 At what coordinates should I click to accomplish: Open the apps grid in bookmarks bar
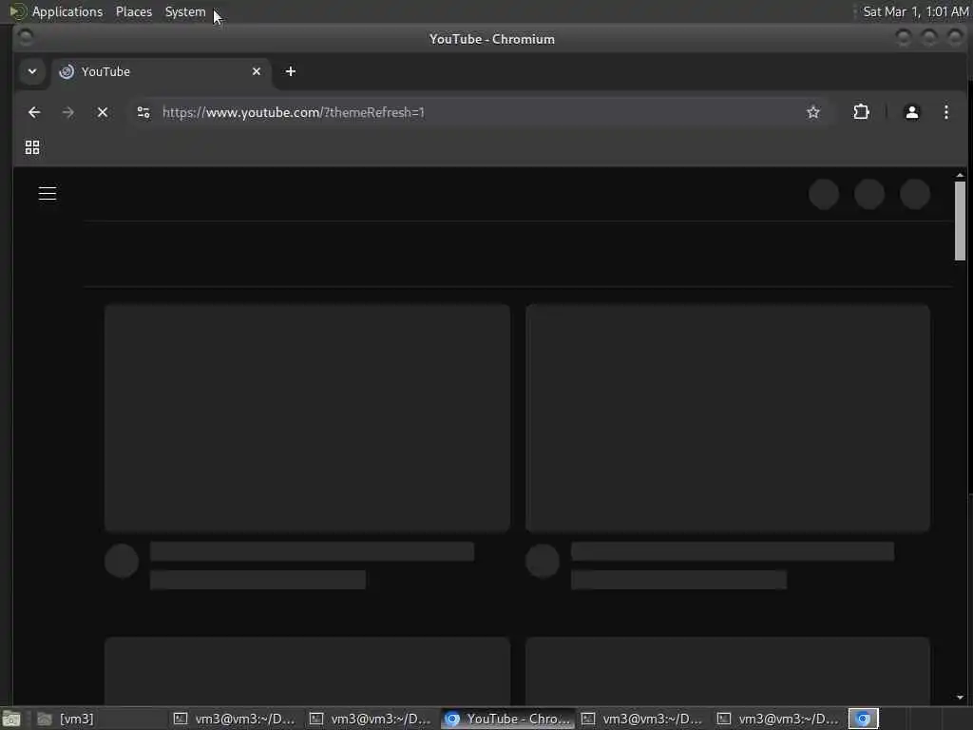pyautogui.click(x=32, y=147)
